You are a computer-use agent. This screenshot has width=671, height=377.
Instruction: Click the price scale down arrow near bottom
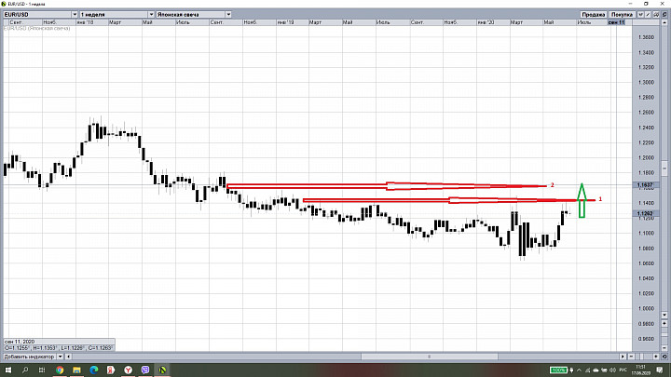point(664,315)
